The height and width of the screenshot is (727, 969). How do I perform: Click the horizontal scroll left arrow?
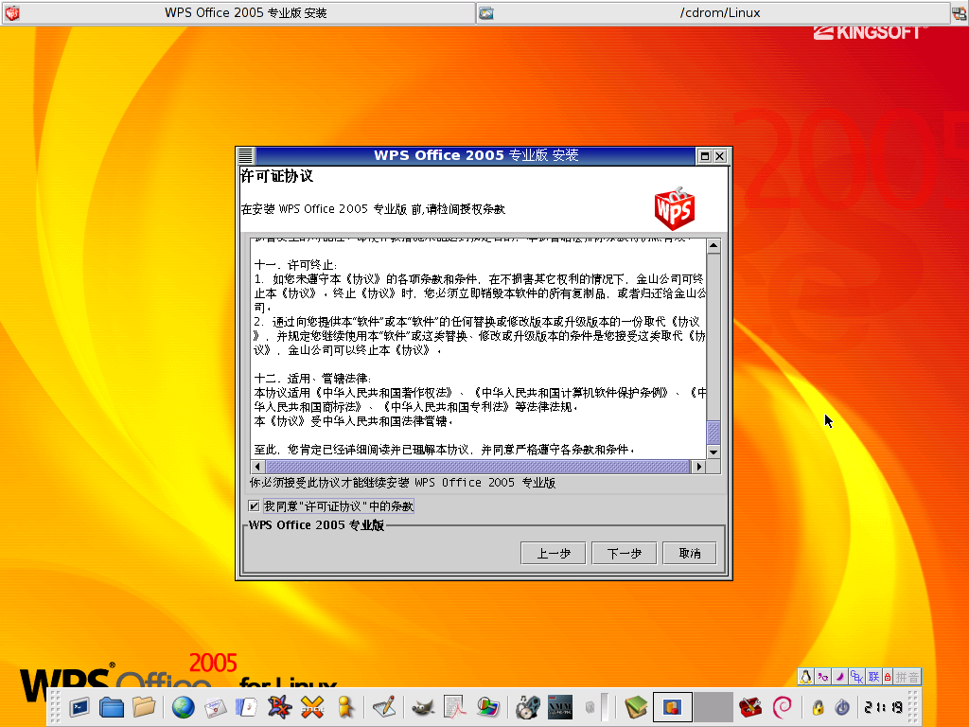click(257, 467)
